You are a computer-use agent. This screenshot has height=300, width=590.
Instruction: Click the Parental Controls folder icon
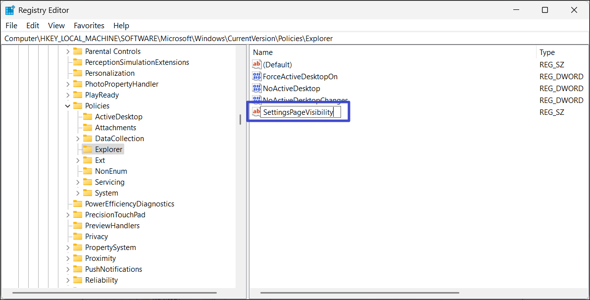click(78, 51)
